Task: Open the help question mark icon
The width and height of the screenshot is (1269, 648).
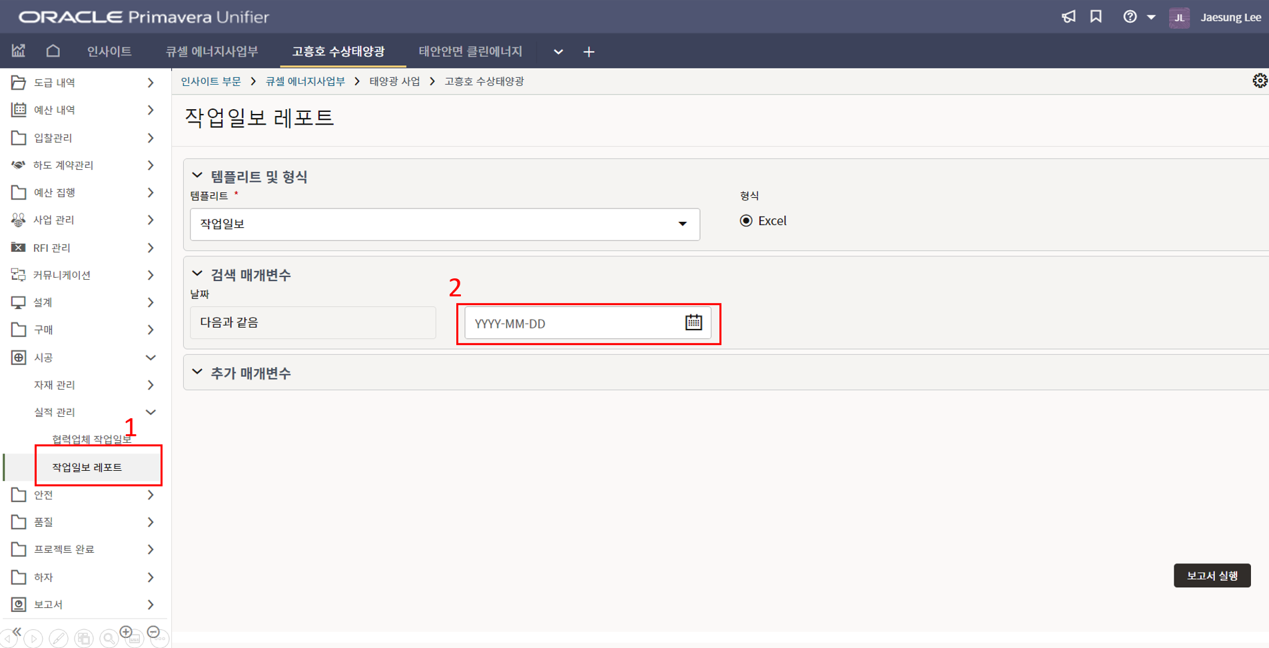Action: 1130,17
